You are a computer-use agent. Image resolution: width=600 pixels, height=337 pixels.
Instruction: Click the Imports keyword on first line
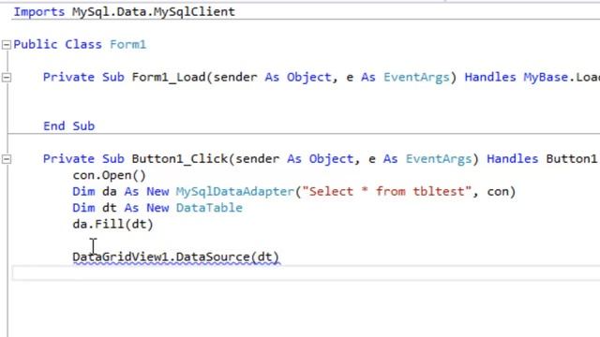point(39,12)
